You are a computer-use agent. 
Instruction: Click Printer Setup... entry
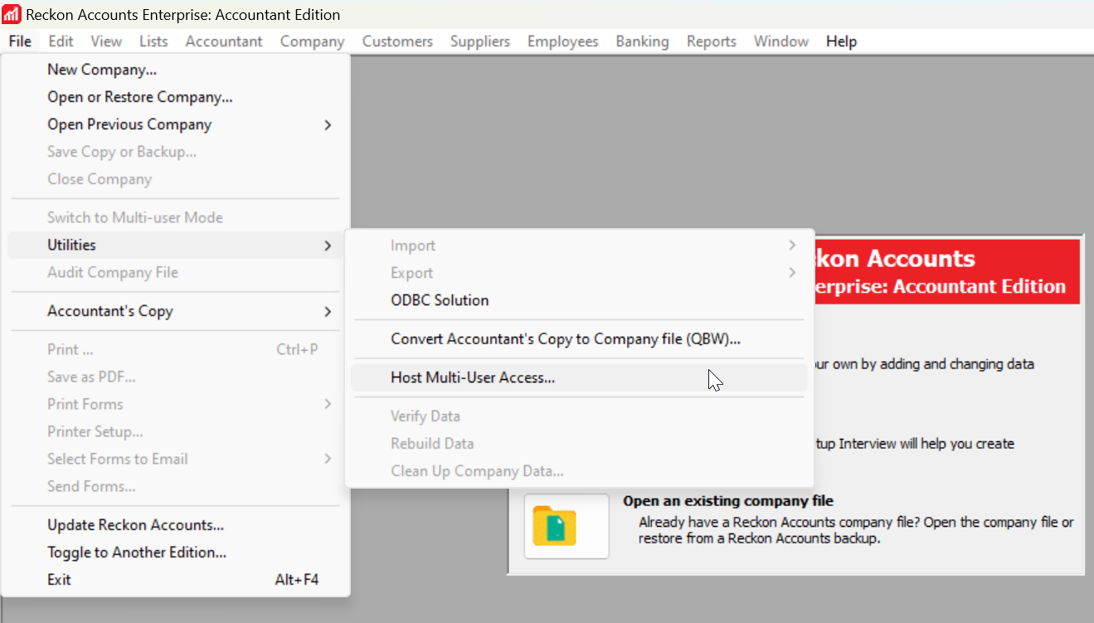coord(175,431)
